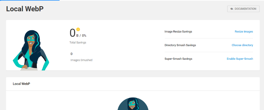
Task: Open the Documentation button
Action: pos(243,9)
